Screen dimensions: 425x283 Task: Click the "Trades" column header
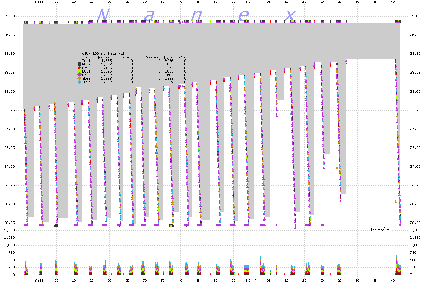[124, 57]
